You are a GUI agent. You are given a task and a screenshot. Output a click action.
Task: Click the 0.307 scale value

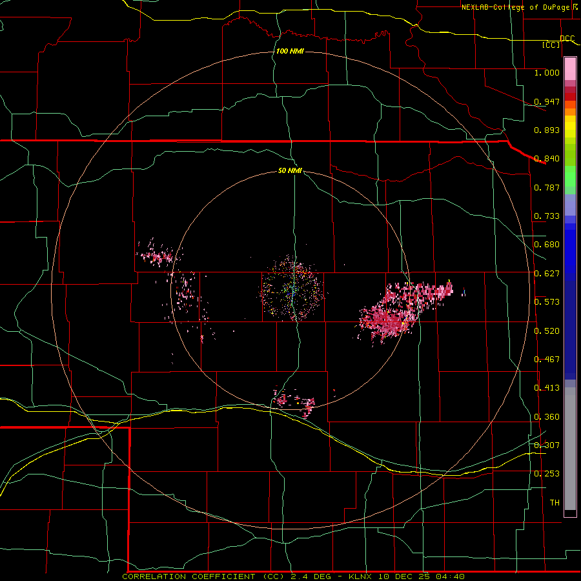coord(547,445)
